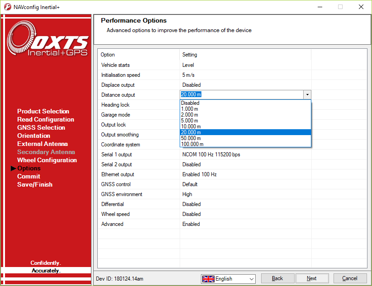This screenshot has height=286, width=372.
Task: Click the Back button
Action: coord(277,278)
